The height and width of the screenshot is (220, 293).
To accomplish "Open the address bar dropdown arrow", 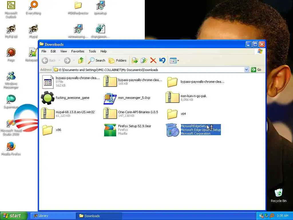I will pyautogui.click(x=246, y=70).
